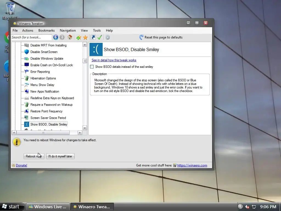This screenshot has width=281, height=211.
Task: Click the tree scroll up arrow
Action: coord(85,45)
